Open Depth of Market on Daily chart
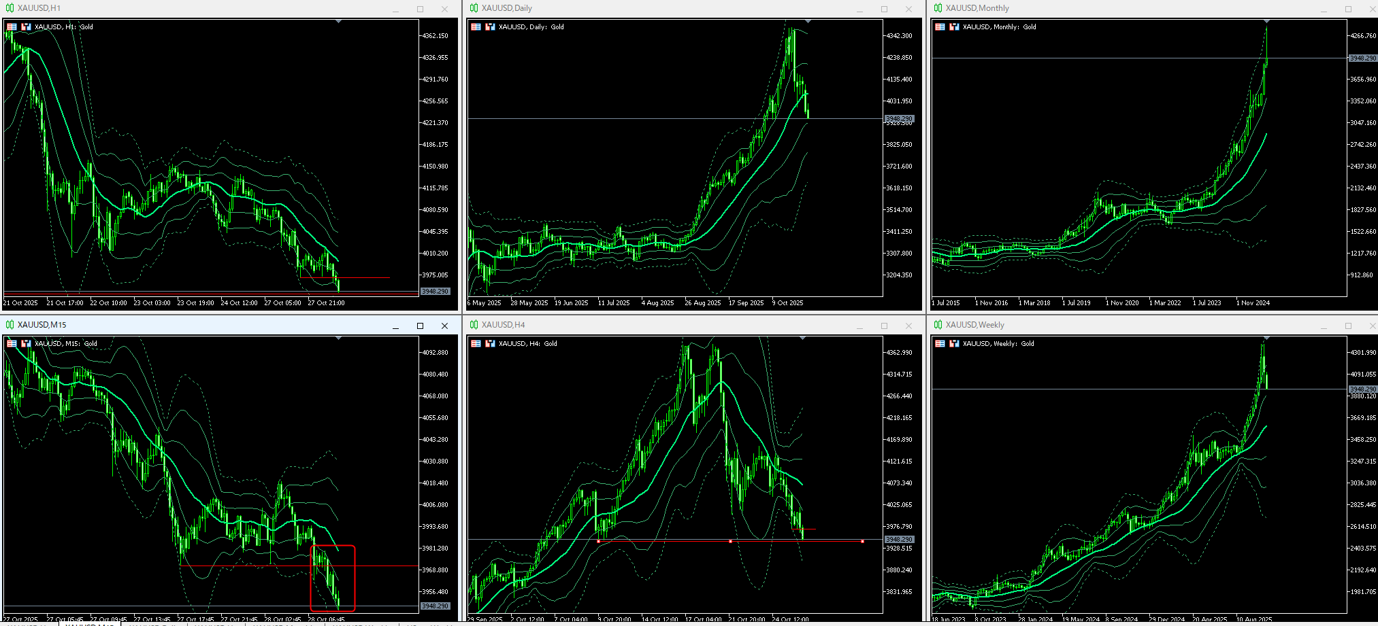 pyautogui.click(x=490, y=27)
